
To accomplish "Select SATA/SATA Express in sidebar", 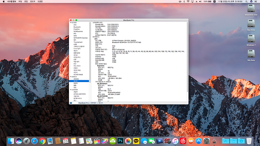I will click(81, 38).
